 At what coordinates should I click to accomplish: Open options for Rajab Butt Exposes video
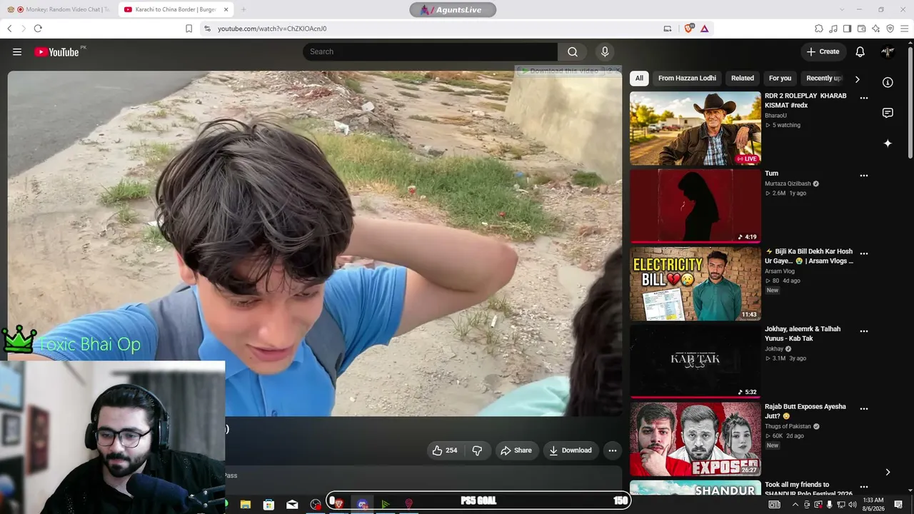pos(864,409)
